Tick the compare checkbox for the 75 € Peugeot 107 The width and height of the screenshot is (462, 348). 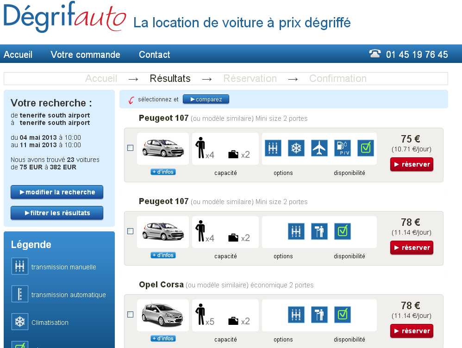(131, 148)
